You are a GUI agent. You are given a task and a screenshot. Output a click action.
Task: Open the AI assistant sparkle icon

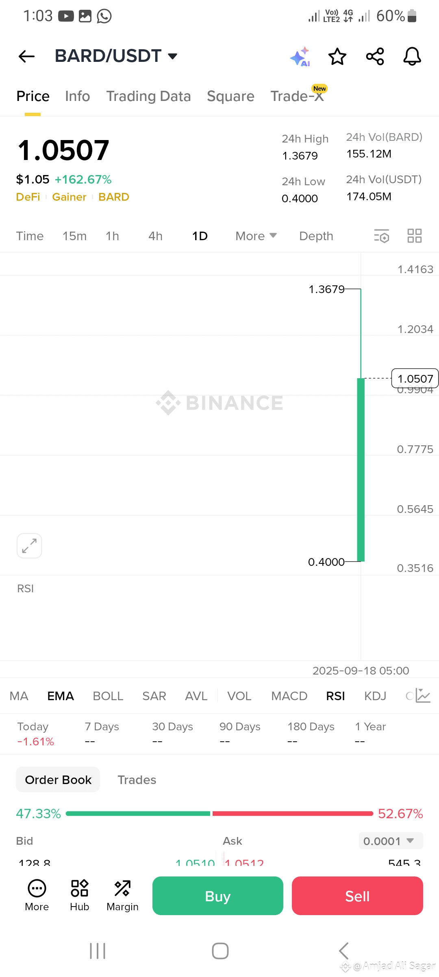[300, 57]
